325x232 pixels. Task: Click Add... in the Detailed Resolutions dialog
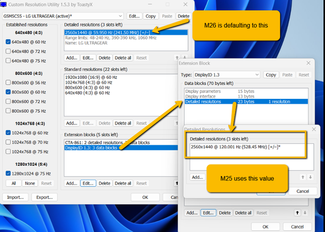pyautogui.click(x=197, y=177)
